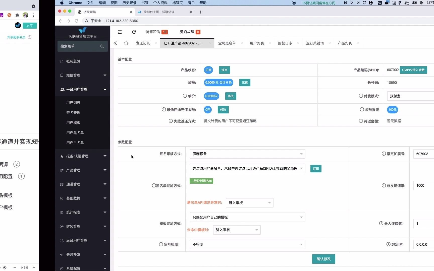
Task: Expand 报备·认证管理 sidebar menu
Action: [x=83, y=156]
